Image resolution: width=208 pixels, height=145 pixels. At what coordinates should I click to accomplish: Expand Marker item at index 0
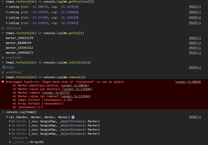coord(10,121)
